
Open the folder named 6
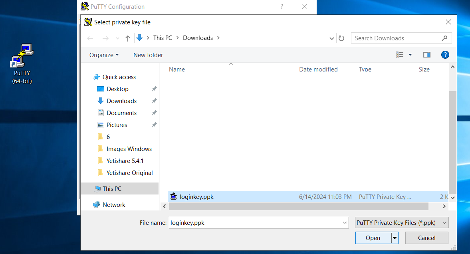[108, 137]
